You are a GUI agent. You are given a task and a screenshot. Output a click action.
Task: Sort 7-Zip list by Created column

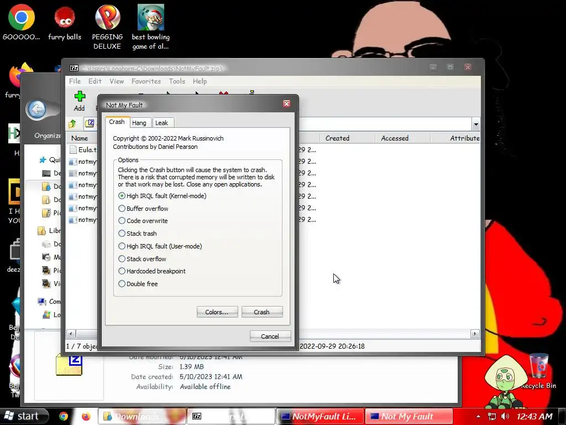pos(347,138)
